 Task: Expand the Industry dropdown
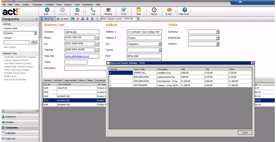(217, 44)
